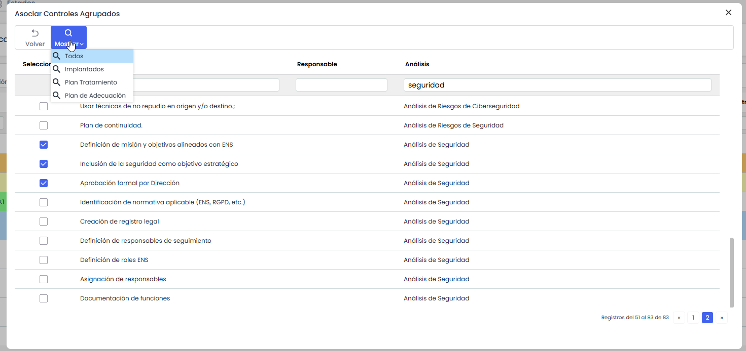Viewport: 746px width, 351px height.
Task: Go to page 1 of results
Action: [x=693, y=318]
